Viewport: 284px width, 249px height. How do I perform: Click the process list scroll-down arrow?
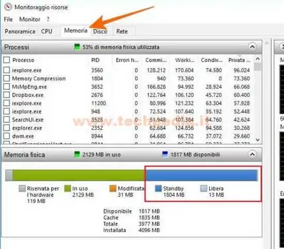click(258, 140)
